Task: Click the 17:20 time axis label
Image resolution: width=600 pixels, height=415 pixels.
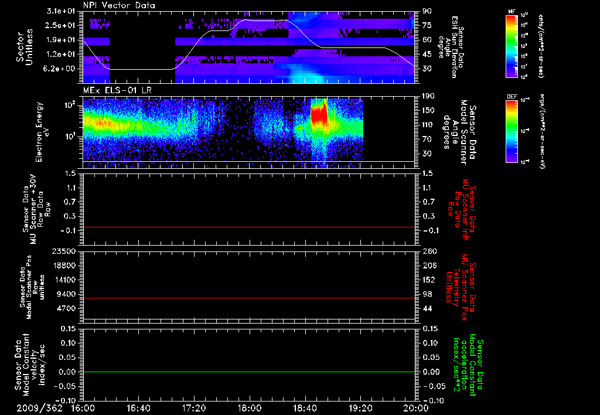Action: (194, 408)
